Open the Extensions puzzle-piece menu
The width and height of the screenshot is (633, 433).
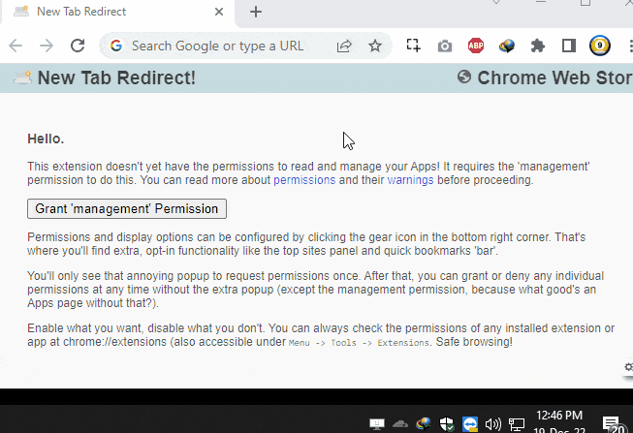(x=538, y=46)
